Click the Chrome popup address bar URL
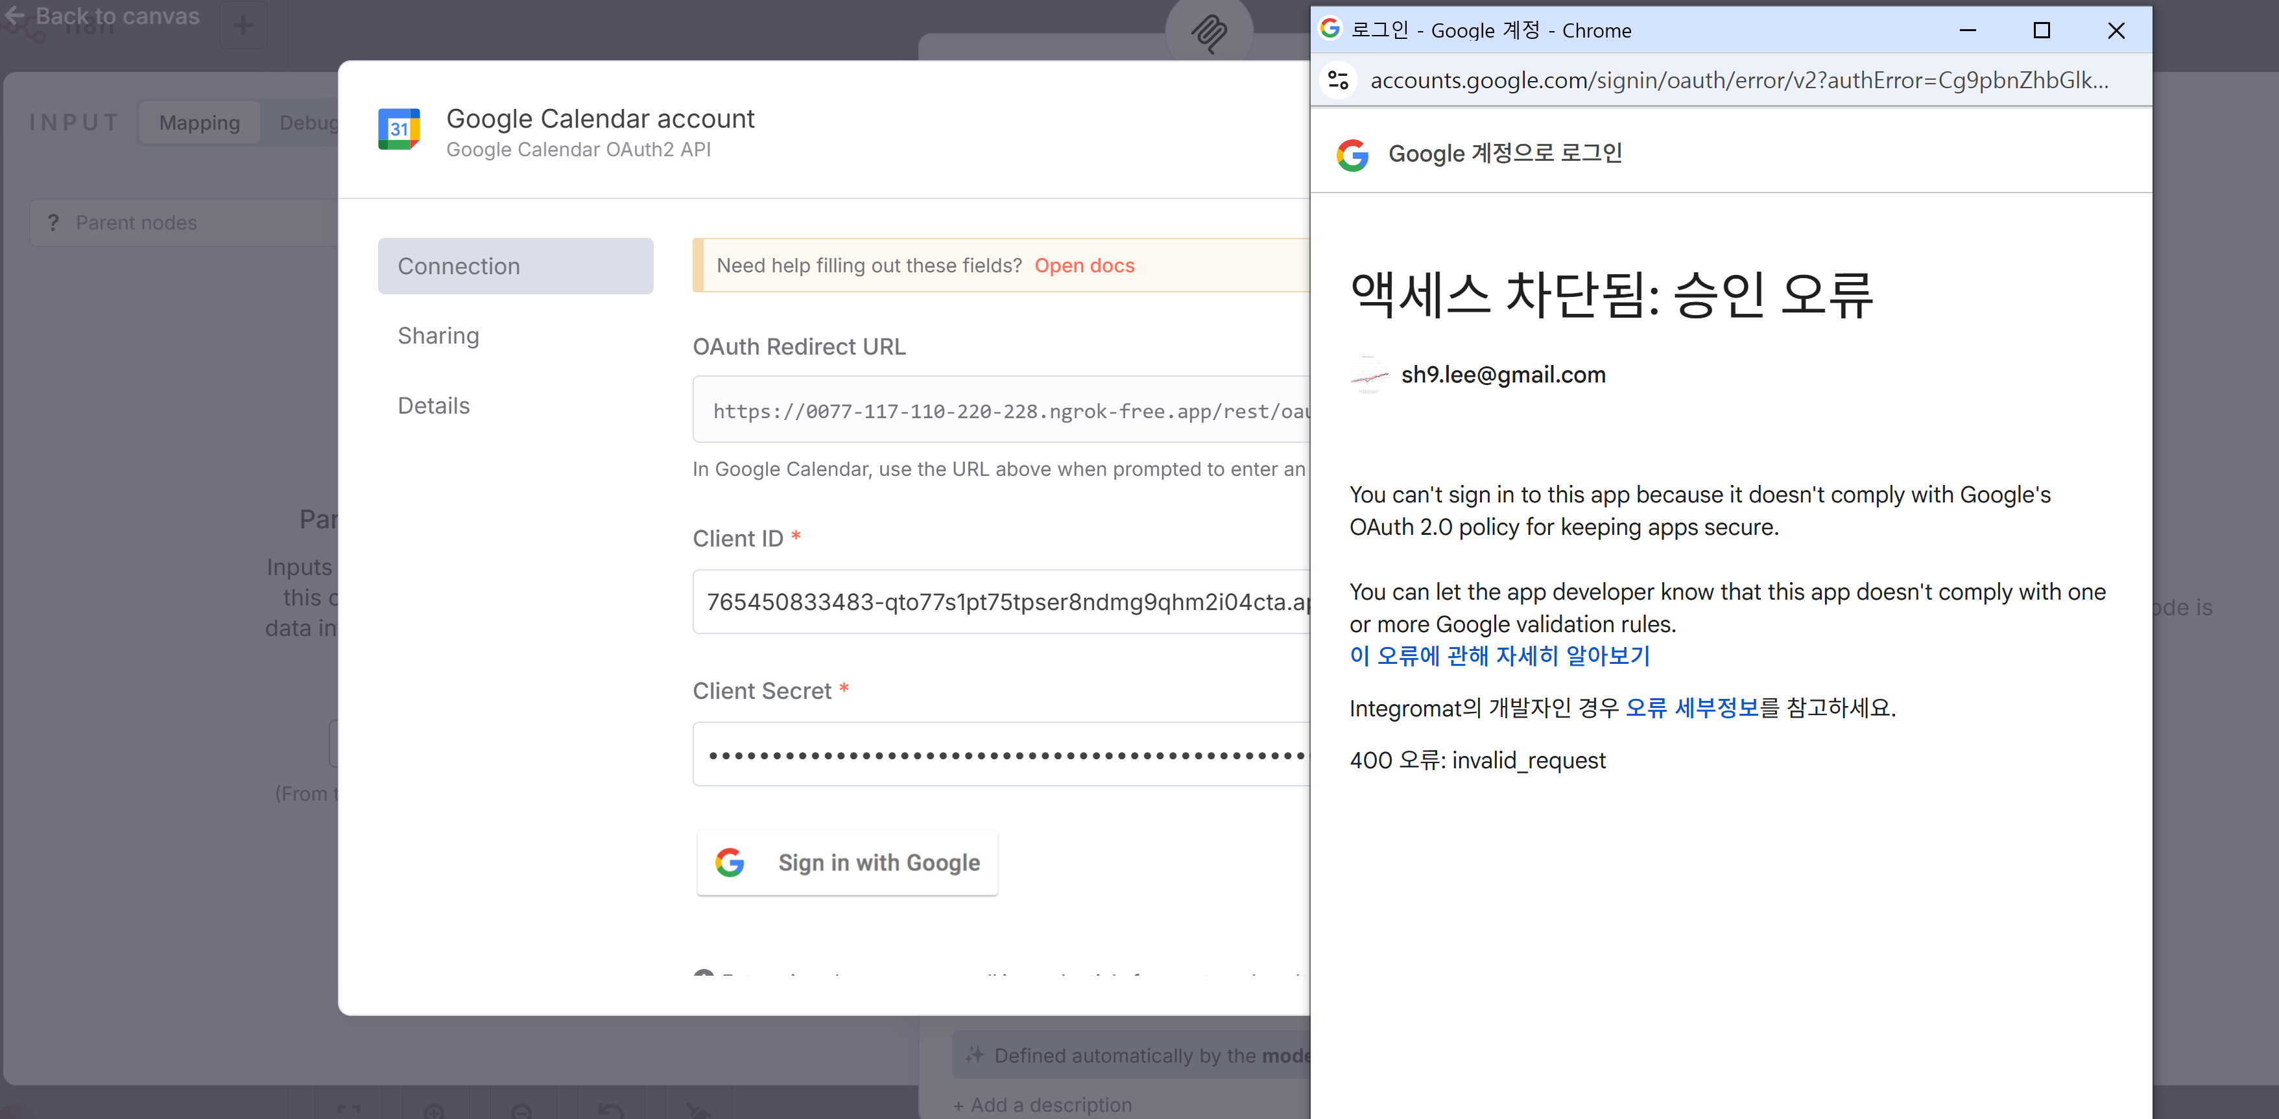 click(x=1739, y=80)
